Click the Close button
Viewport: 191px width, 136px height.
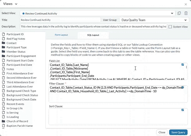[x=162, y=132]
